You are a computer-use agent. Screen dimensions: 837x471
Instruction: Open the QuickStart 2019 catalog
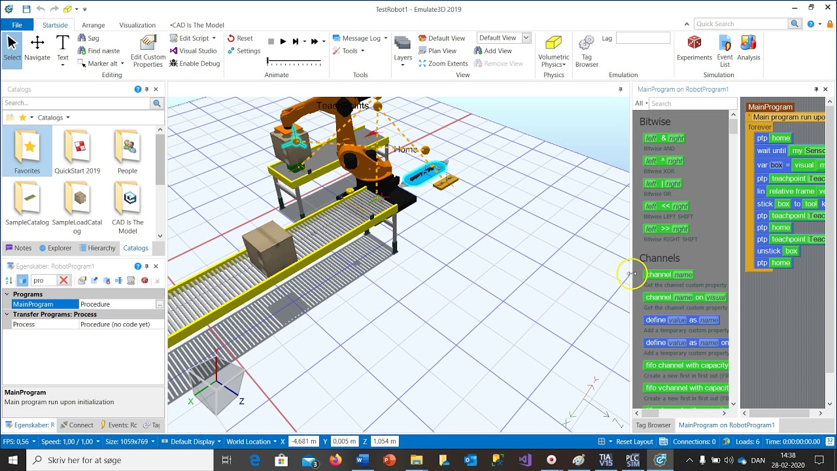point(77,151)
